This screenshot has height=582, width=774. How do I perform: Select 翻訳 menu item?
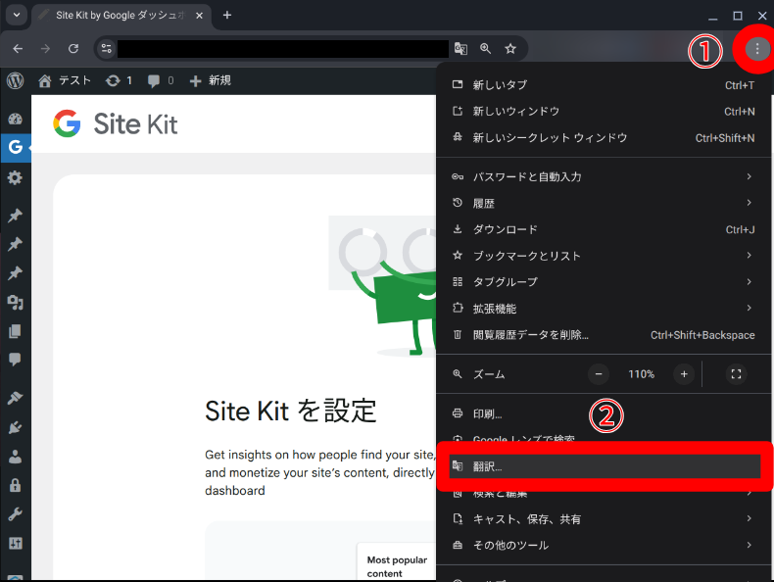[605, 466]
